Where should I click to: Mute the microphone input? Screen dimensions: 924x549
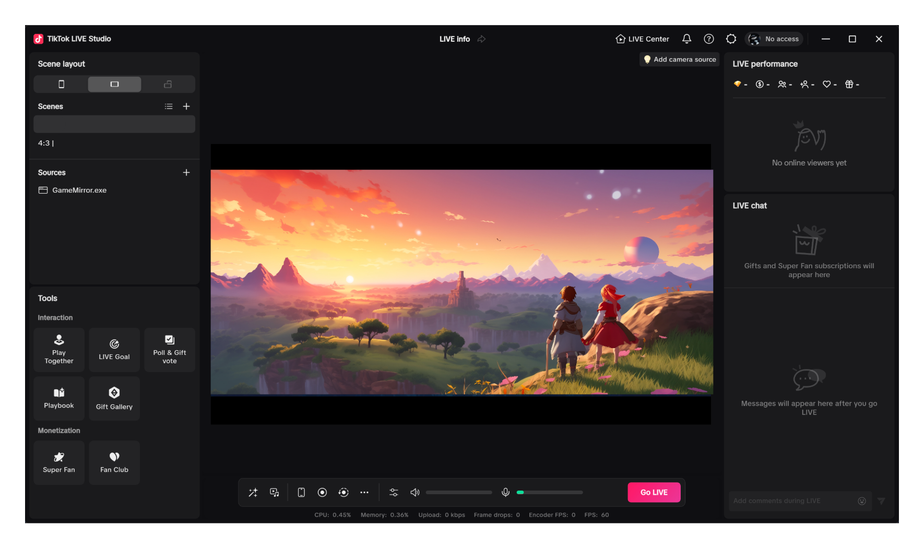click(x=505, y=493)
